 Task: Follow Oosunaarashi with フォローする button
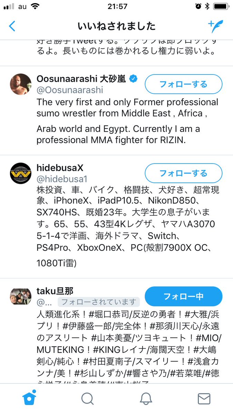(x=183, y=84)
